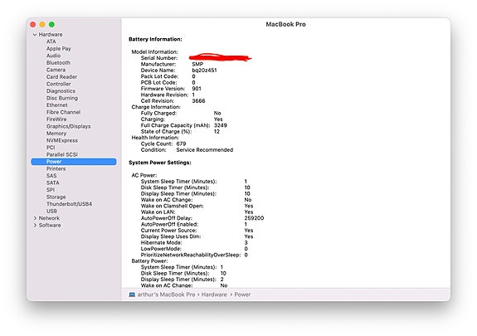Collapse the Hardware section chevron
477x336 pixels.
pos(35,35)
